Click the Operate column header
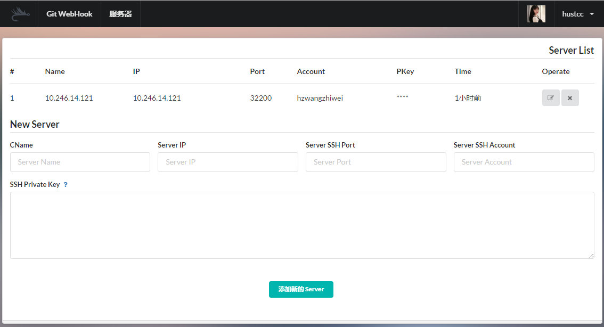The width and height of the screenshot is (604, 327). tap(556, 71)
